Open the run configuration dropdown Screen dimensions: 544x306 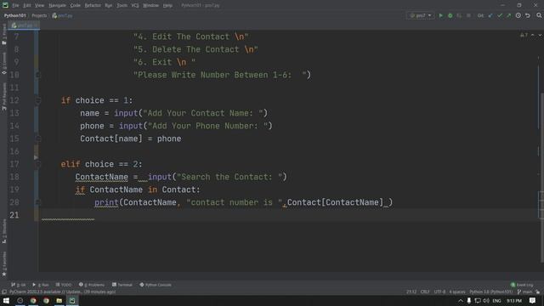point(421,15)
